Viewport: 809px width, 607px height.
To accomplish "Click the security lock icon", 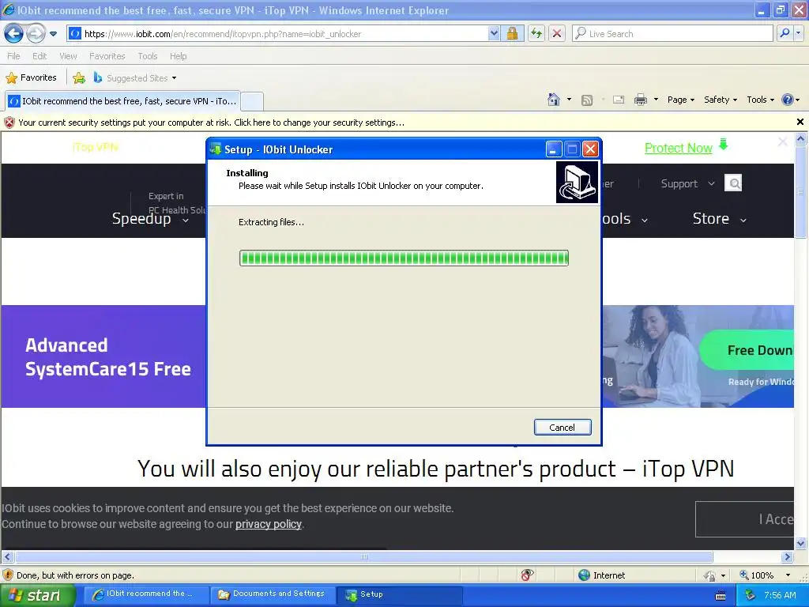I will click(x=512, y=33).
